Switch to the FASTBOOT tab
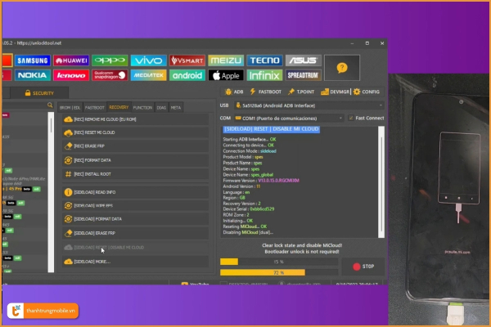This screenshot has height=327, width=491. pos(95,107)
